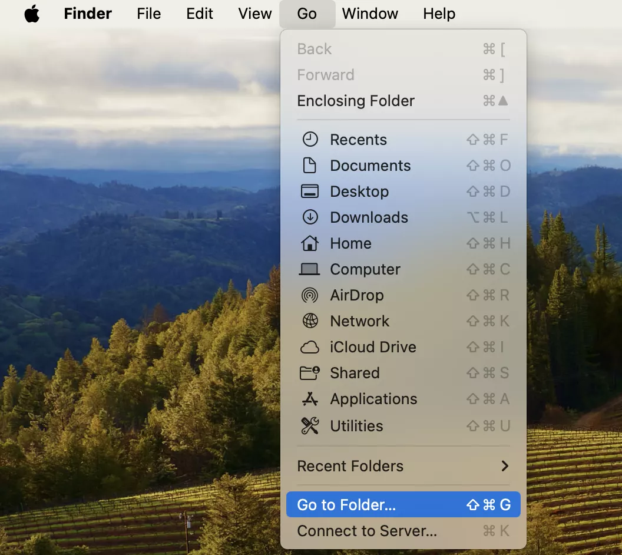Viewport: 622px width, 555px height.
Task: Click the Downloads arrow icon
Action: coord(310,217)
